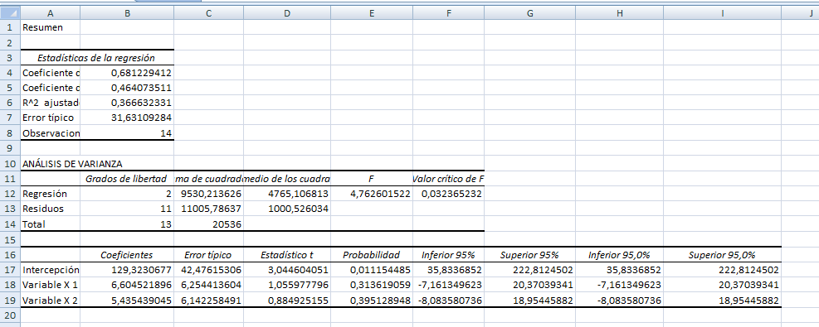Screen dimensions: 819x327
Task: Select column H header
Action: pos(620,13)
